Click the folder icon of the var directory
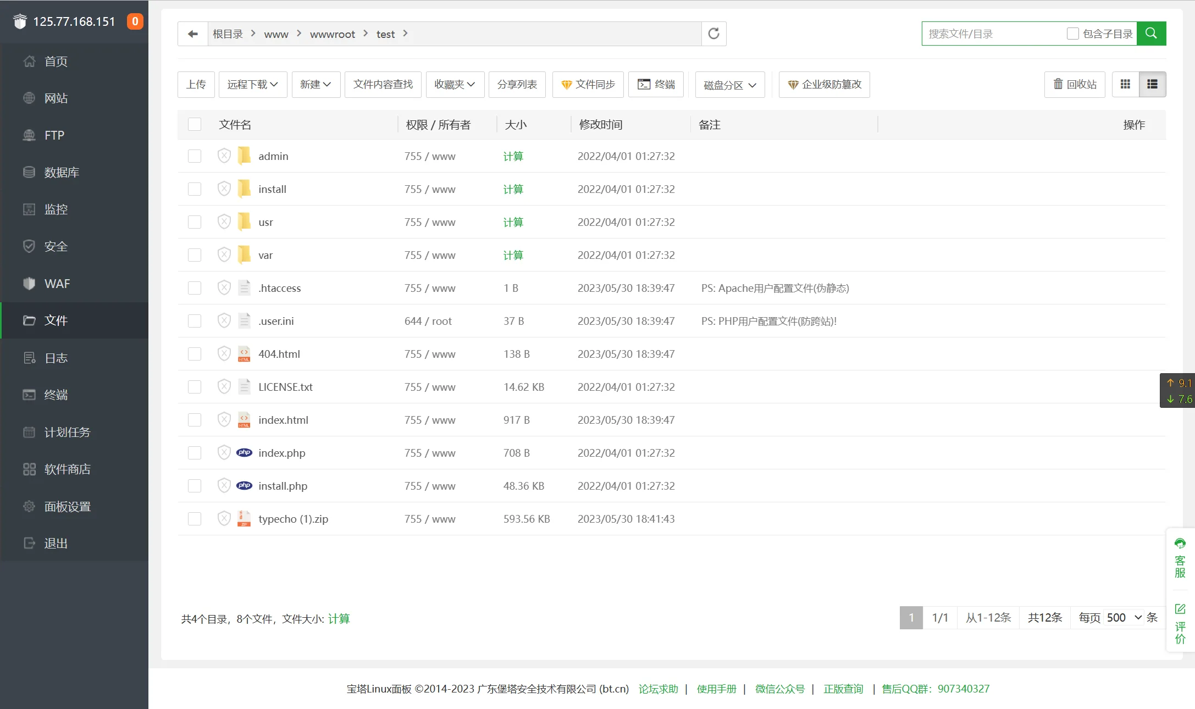 tap(244, 255)
